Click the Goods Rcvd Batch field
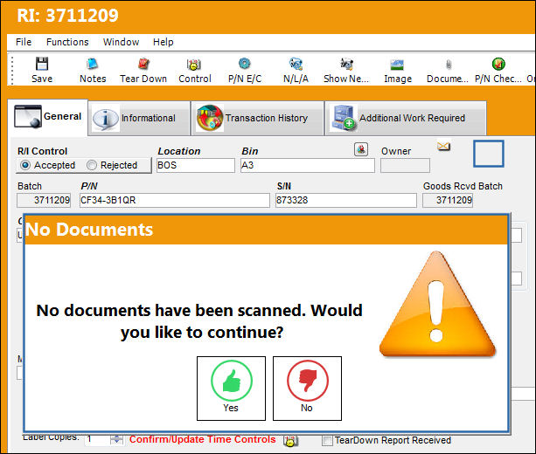Screen dimensions: 536x454 point(448,200)
